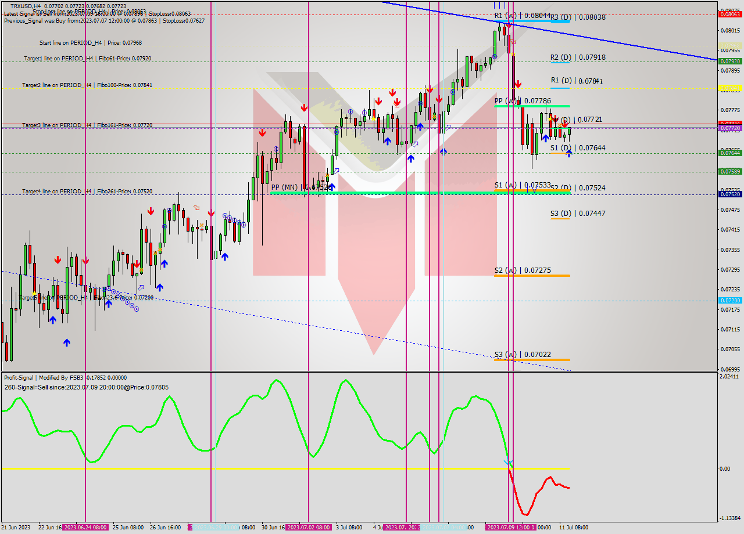Click the 3 Jul 08:00 time axis label
This screenshot has height=534, width=744.
349,528
